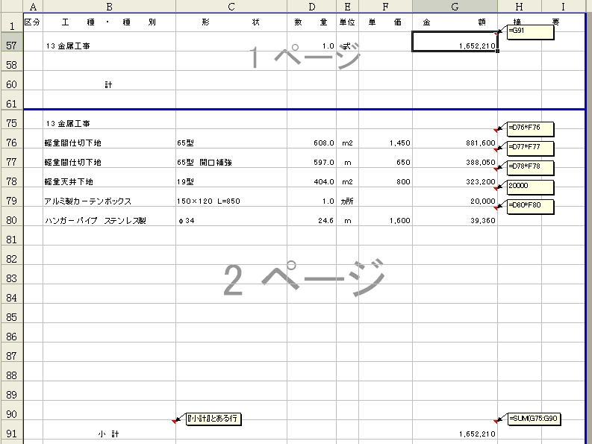Select column D header
Screen dimensions: 592x444
click(x=311, y=7)
